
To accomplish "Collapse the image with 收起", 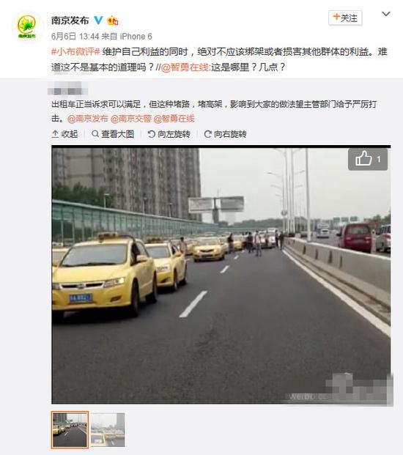I will coord(64,134).
